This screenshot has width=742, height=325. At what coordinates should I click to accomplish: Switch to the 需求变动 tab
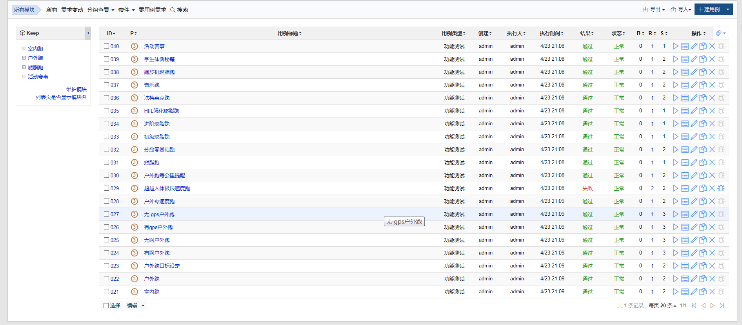[x=72, y=10]
